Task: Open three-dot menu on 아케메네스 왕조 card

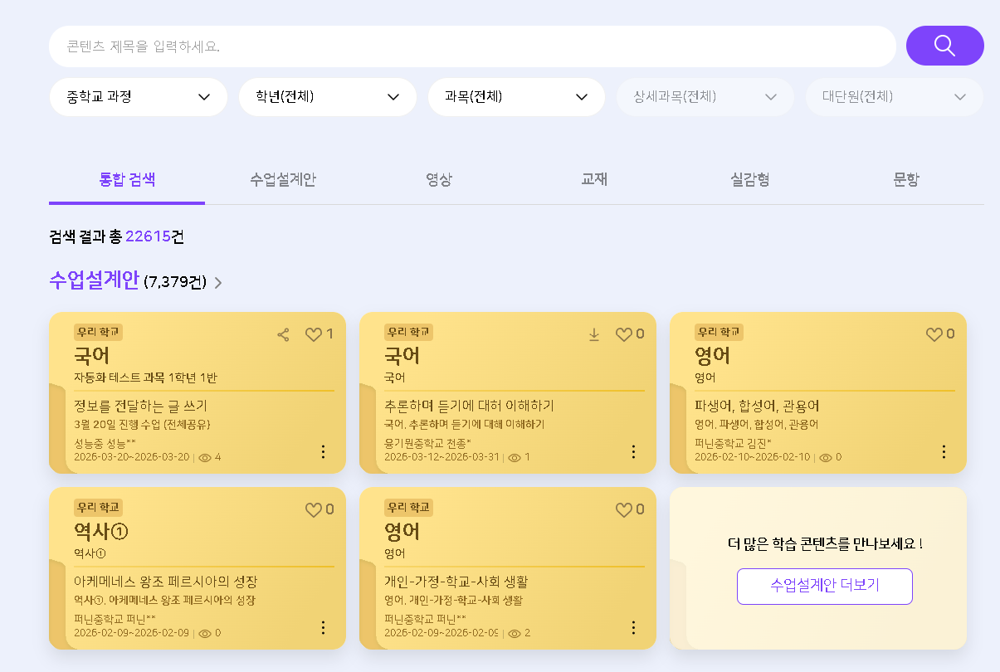Action: (x=323, y=627)
